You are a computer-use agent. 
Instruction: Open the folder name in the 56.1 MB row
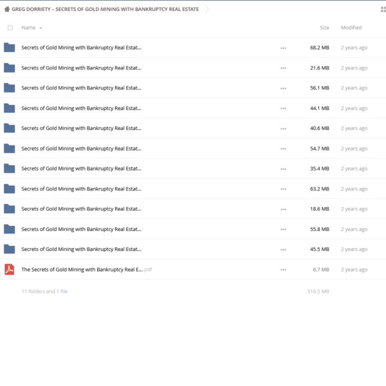point(81,88)
